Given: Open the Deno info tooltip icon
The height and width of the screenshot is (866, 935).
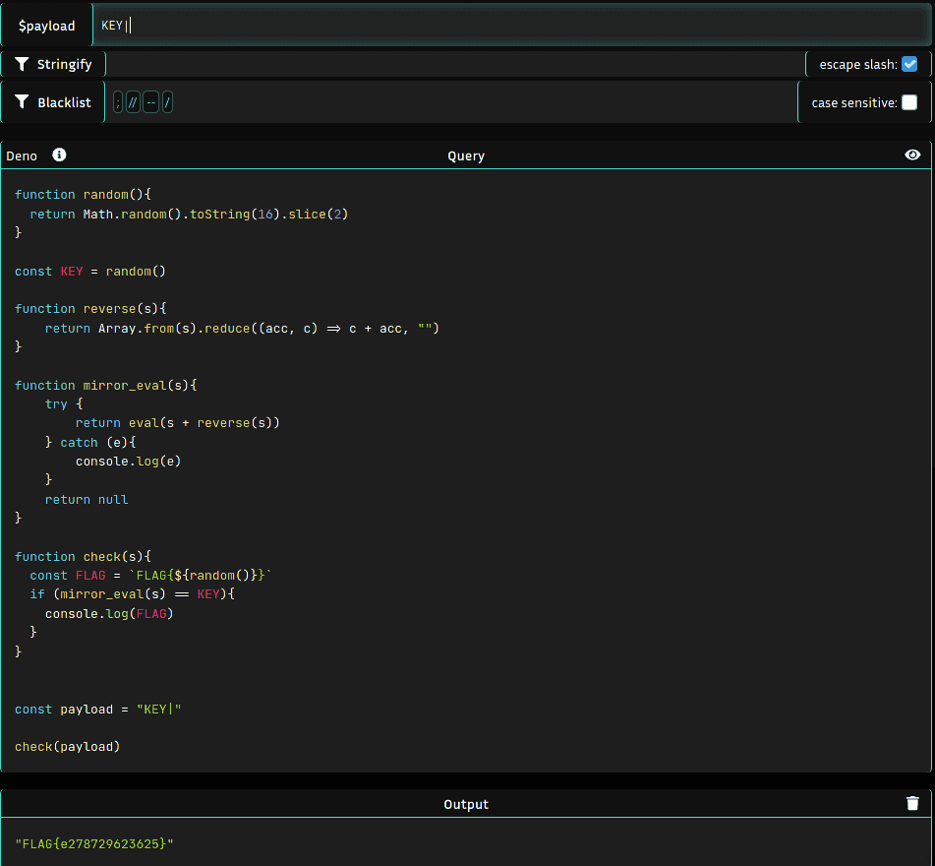Looking at the screenshot, I should coord(58,155).
